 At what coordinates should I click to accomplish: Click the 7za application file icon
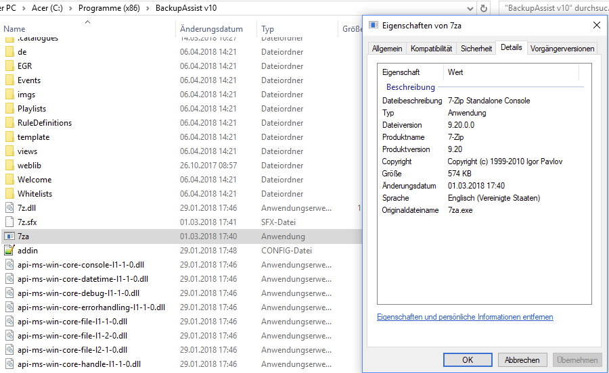(x=9, y=237)
